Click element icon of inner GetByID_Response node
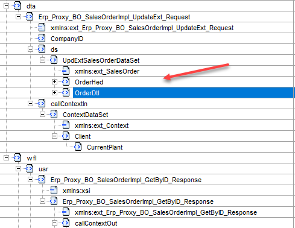Viewport: 295px width, 228px height. coord(54,201)
